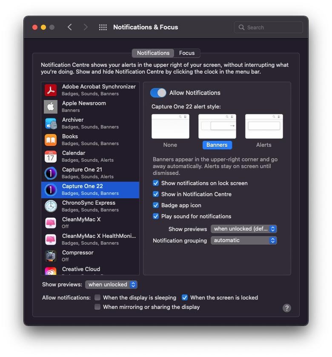This screenshot has width=332, height=357.
Task: Click the CleanMyMac X app icon
Action: pyautogui.click(x=51, y=223)
